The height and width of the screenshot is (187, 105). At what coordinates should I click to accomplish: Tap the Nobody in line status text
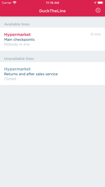(17, 44)
